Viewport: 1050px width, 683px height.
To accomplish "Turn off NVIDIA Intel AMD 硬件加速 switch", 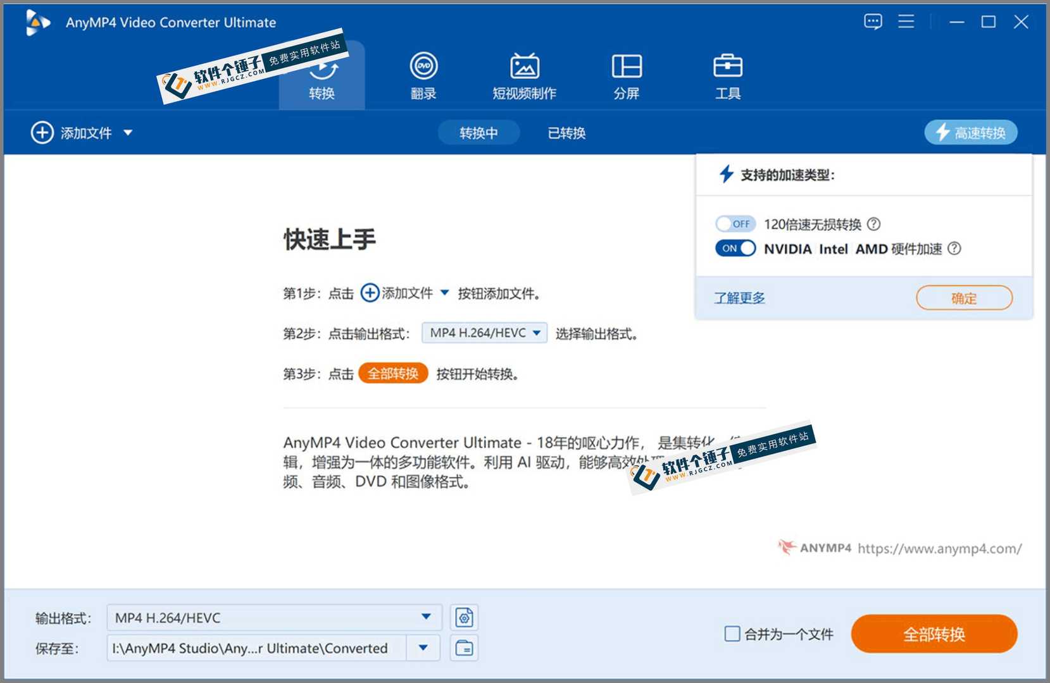I will [735, 248].
